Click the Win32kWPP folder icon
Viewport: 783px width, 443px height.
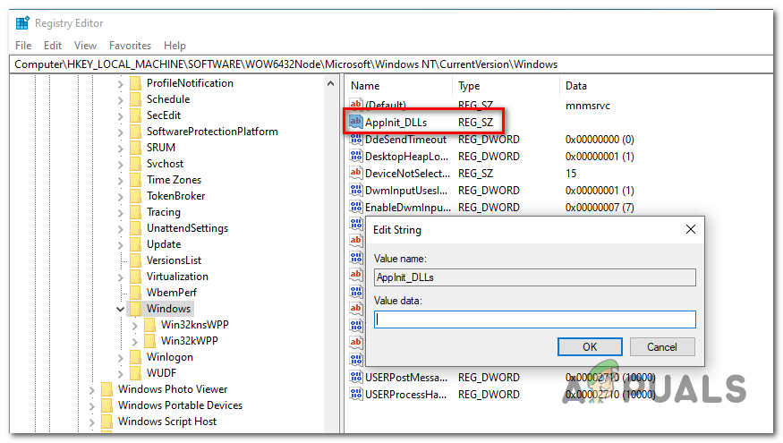point(149,341)
